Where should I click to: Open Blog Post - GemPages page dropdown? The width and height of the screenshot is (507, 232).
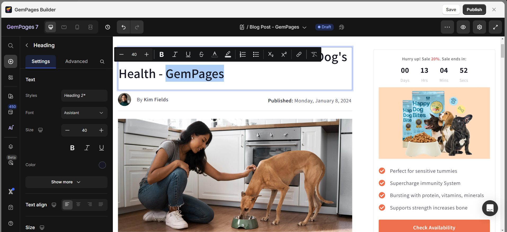(x=273, y=27)
